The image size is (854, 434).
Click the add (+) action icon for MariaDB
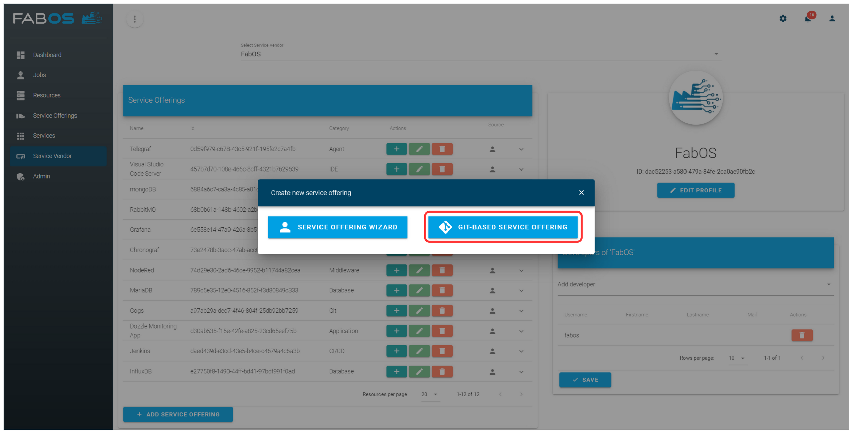point(397,290)
